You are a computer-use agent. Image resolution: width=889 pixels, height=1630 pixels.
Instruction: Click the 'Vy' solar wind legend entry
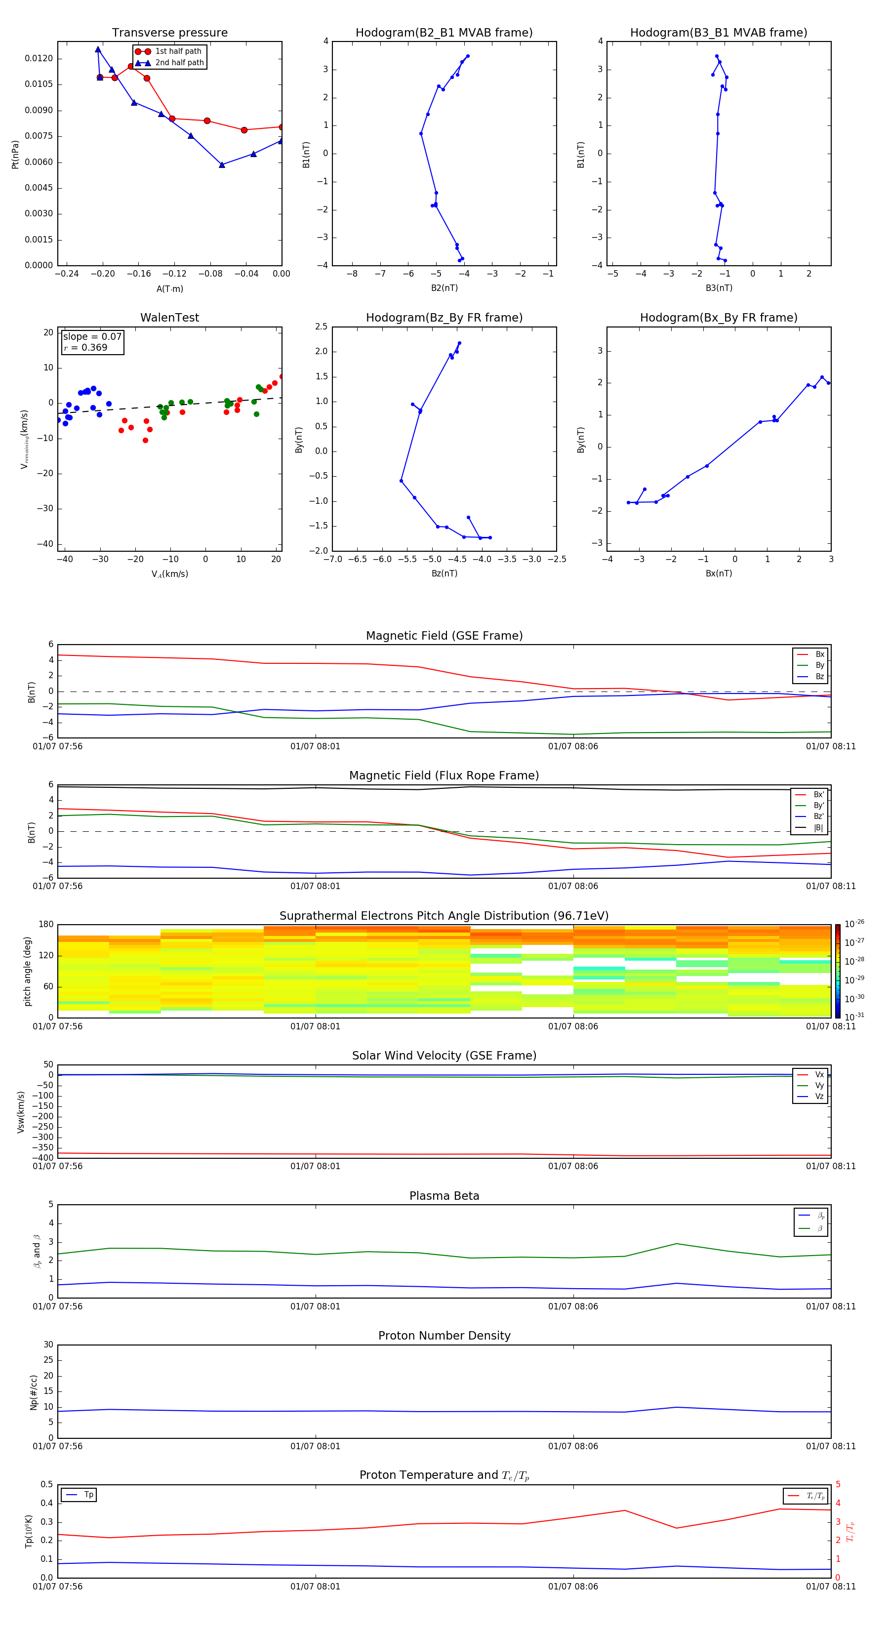coord(810,1085)
